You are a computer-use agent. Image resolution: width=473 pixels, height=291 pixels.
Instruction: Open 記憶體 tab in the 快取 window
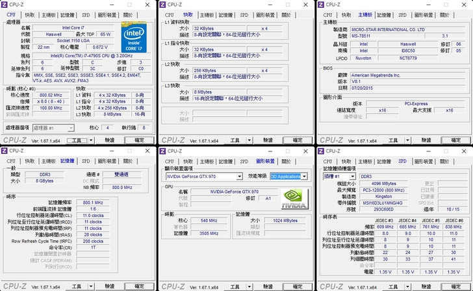pyautogui.click(x=225, y=15)
